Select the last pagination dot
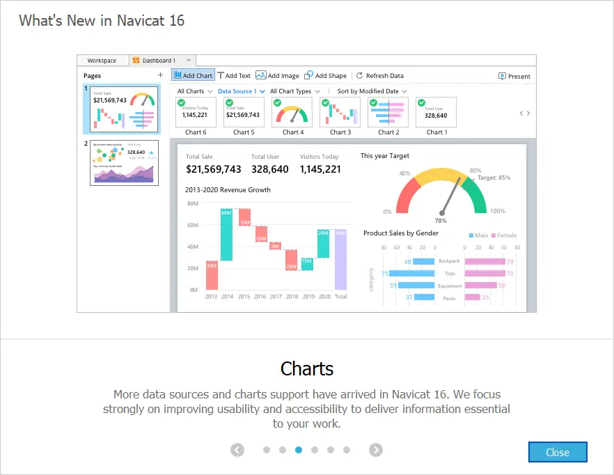Viewport: 614px width, 475px height. [347, 450]
